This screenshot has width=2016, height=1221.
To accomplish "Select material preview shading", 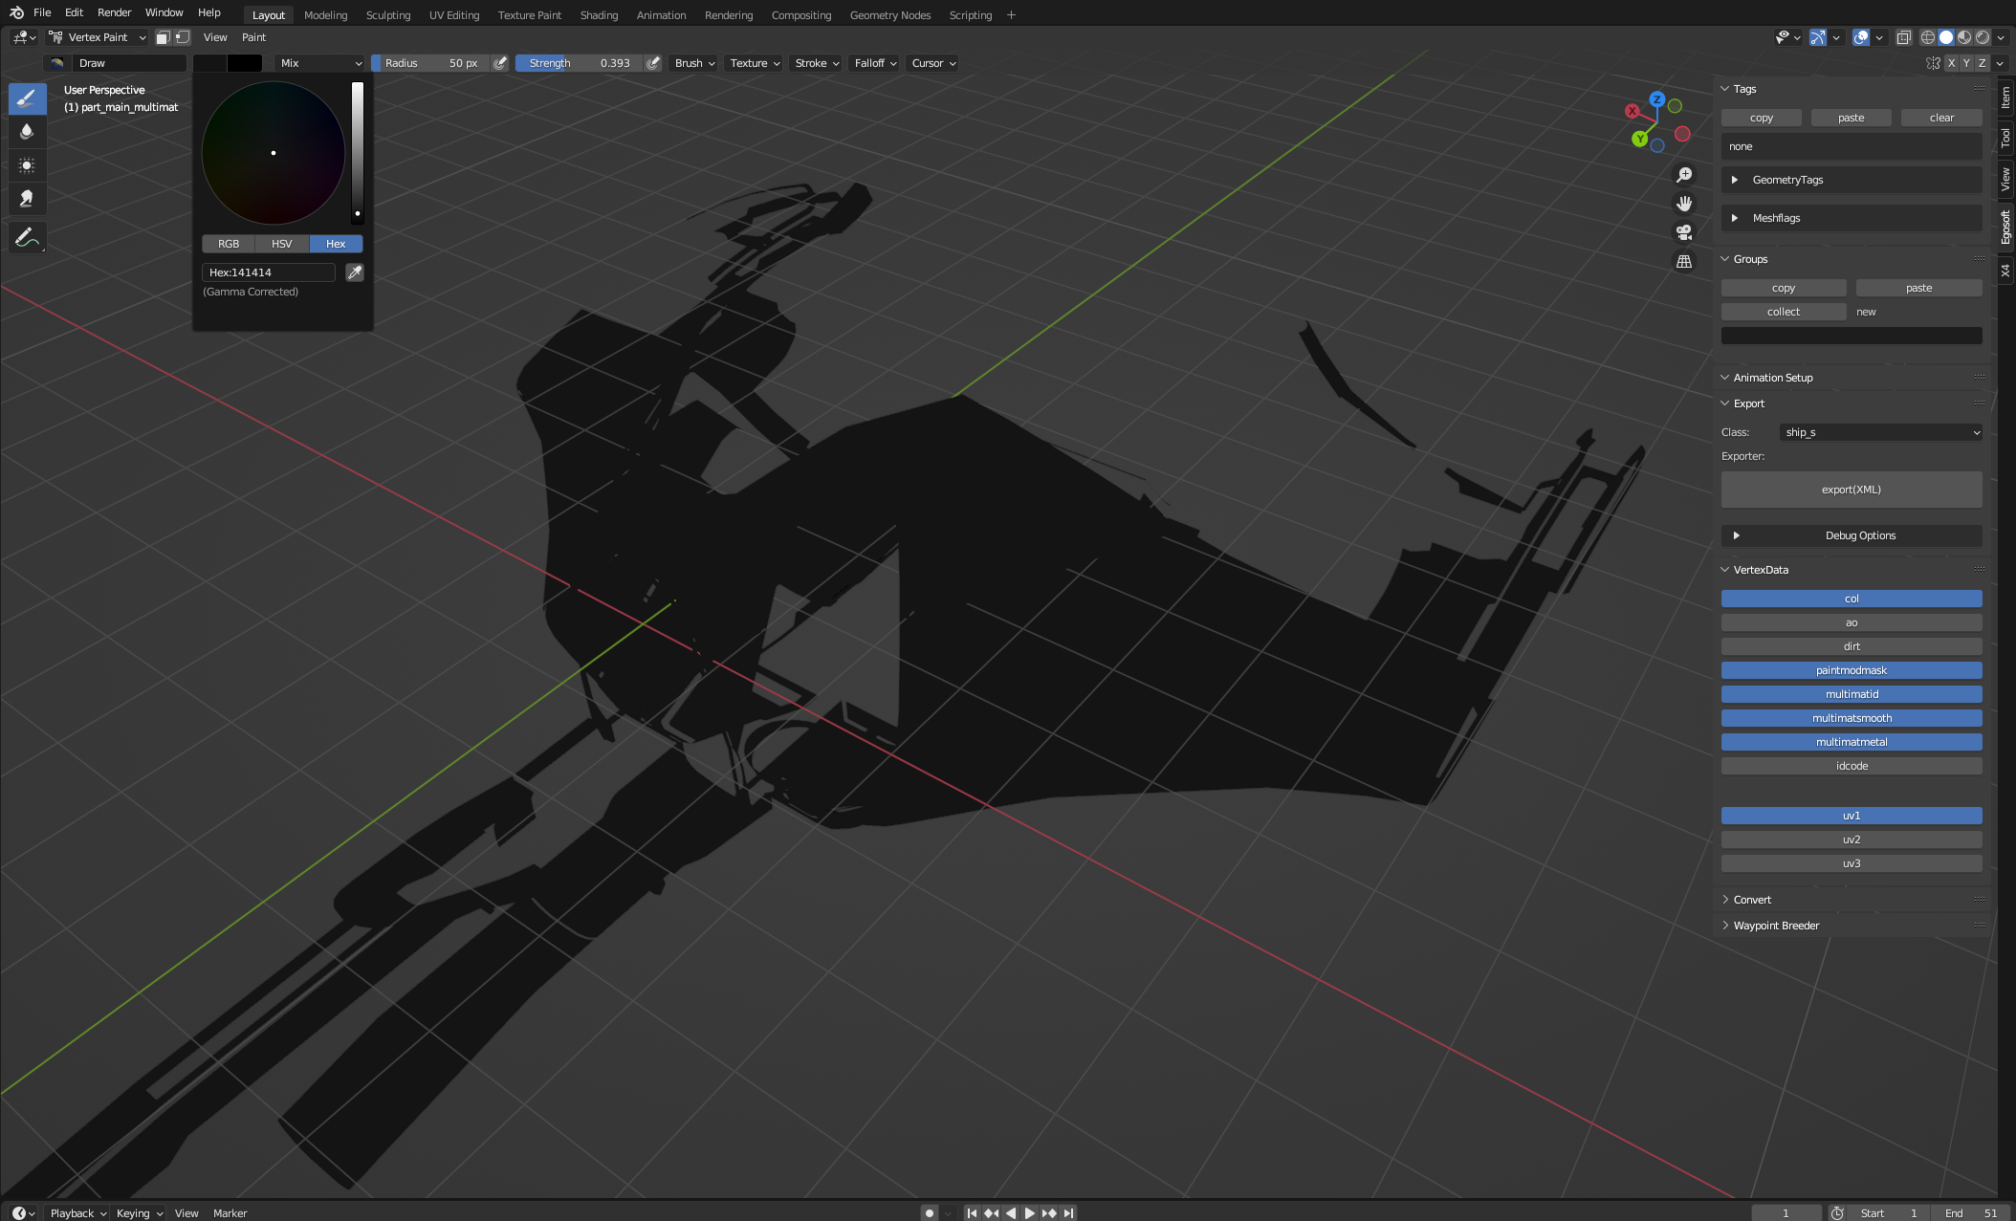I will 1964,37.
